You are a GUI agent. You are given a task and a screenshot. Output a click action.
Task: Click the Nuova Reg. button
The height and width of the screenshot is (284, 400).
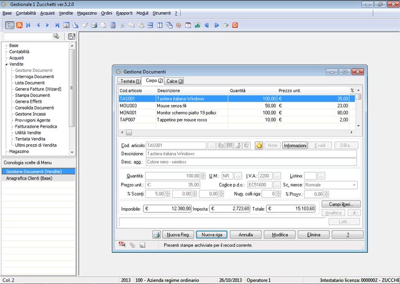pos(178,234)
